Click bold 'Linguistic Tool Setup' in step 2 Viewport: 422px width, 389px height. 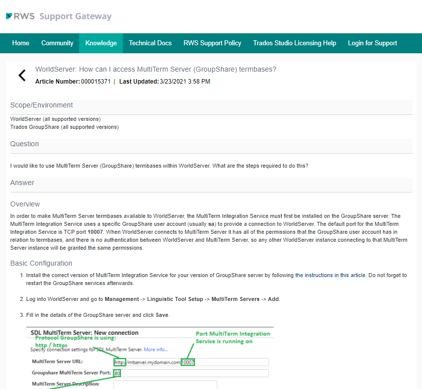pos(175,299)
